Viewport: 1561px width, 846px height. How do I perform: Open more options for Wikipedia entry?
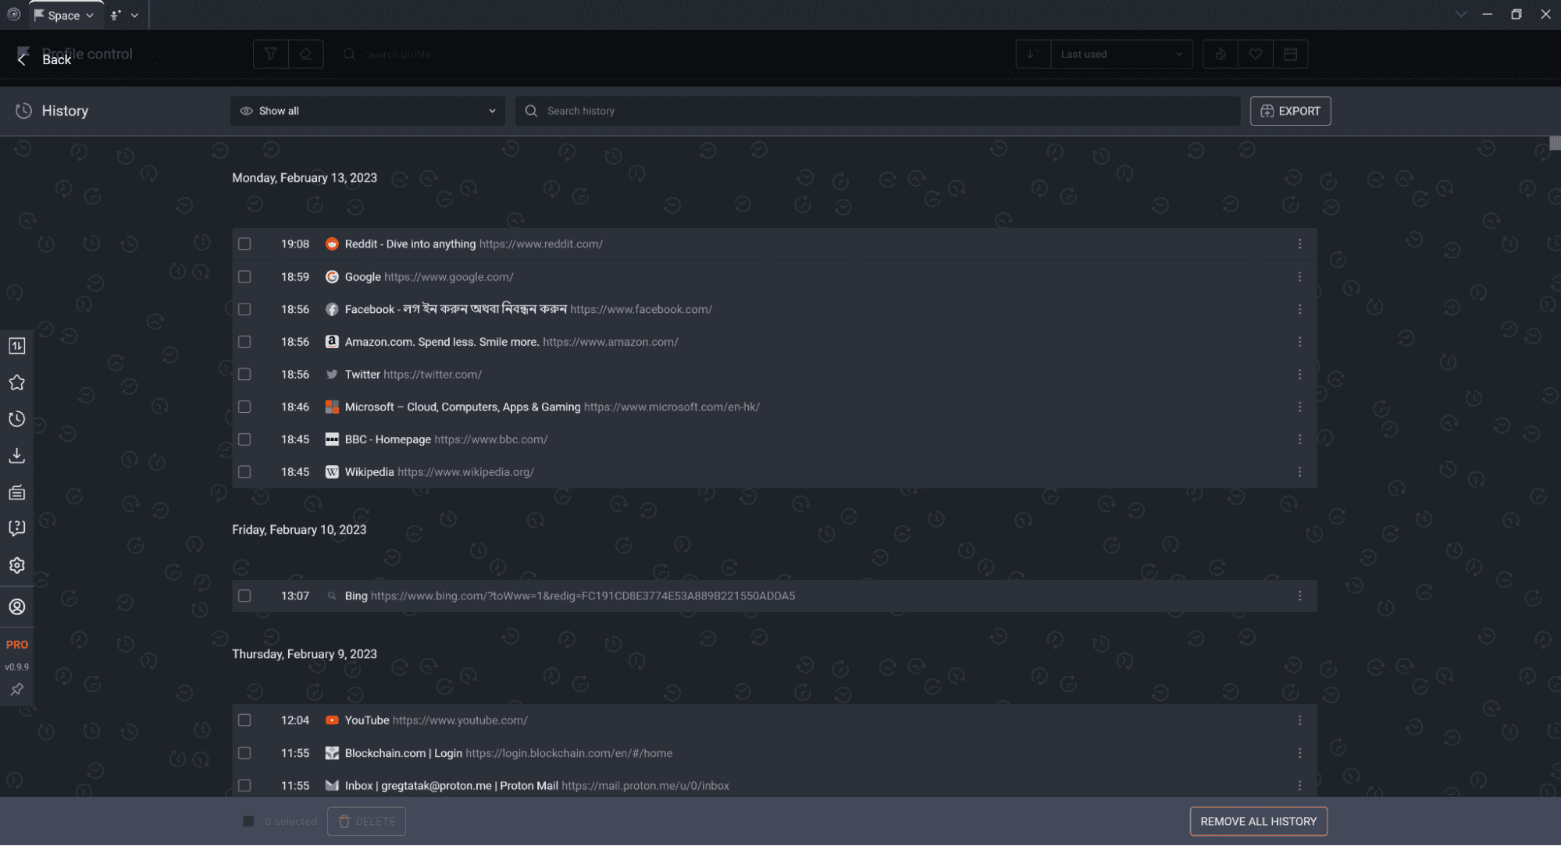point(1299,472)
